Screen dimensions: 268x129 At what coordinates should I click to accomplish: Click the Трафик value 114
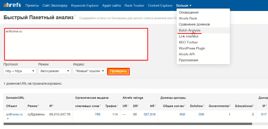click(x=115, y=114)
